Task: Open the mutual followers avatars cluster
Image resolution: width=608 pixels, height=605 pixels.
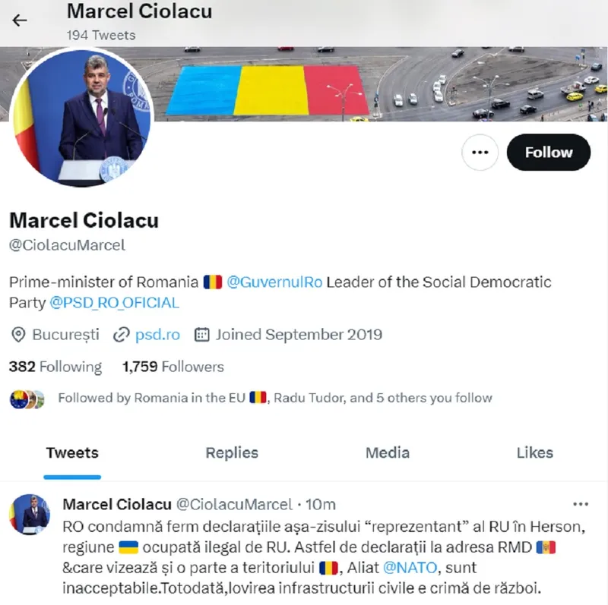Action: coord(27,399)
